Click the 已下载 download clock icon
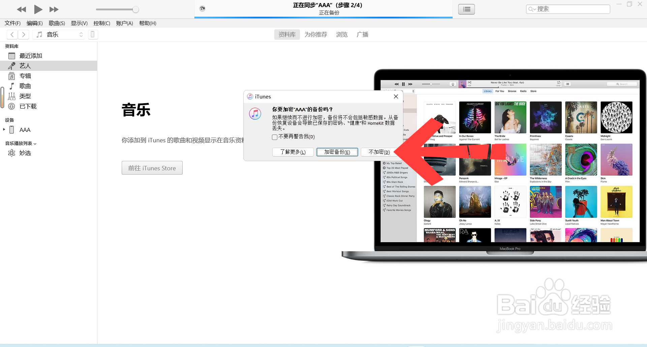This screenshot has height=347, width=647. [12, 106]
